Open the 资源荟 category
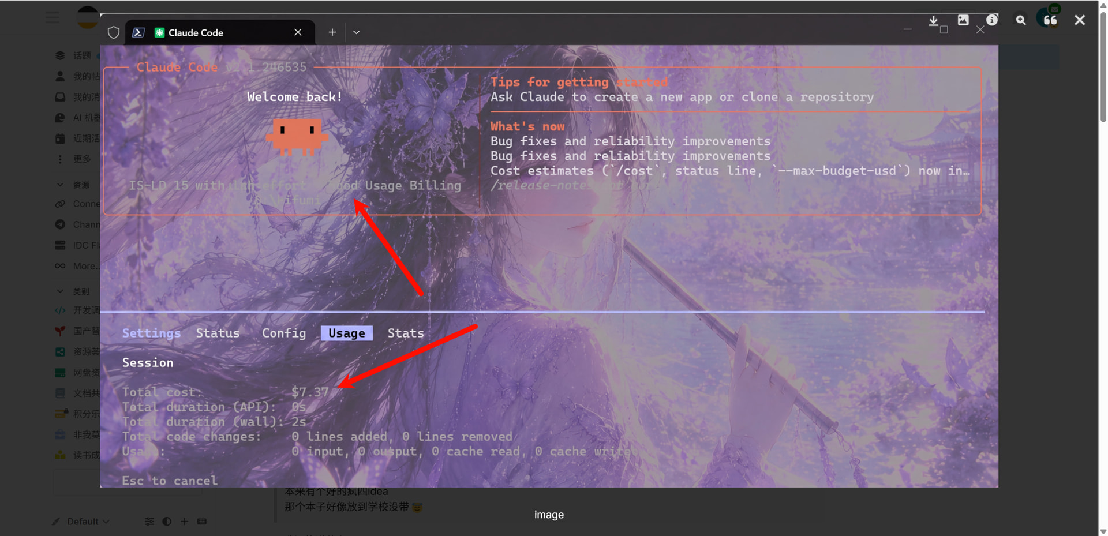This screenshot has width=1108, height=536. coord(76,351)
